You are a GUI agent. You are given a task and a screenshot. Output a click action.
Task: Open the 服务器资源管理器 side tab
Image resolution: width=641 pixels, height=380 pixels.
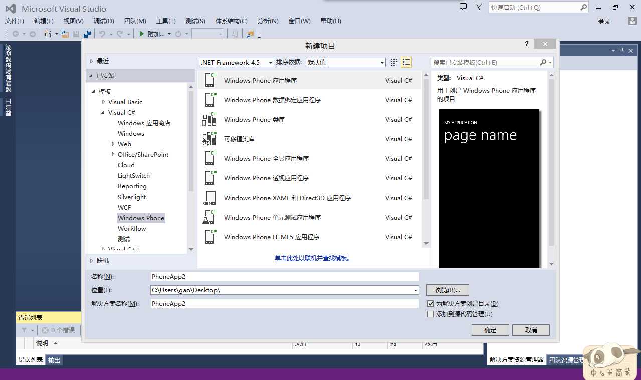click(x=8, y=68)
